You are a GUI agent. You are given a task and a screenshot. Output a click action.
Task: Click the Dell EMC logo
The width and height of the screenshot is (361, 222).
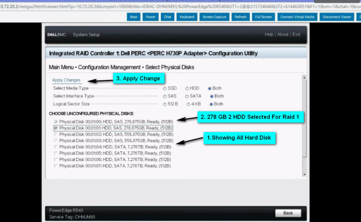click(56, 35)
